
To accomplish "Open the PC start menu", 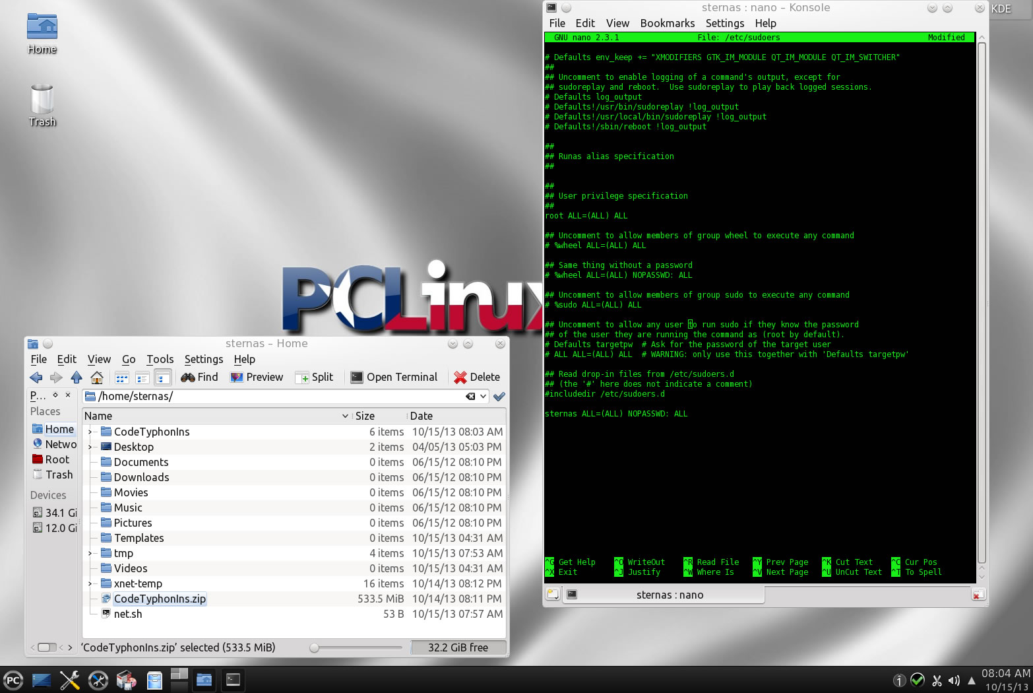I will click(x=13, y=680).
